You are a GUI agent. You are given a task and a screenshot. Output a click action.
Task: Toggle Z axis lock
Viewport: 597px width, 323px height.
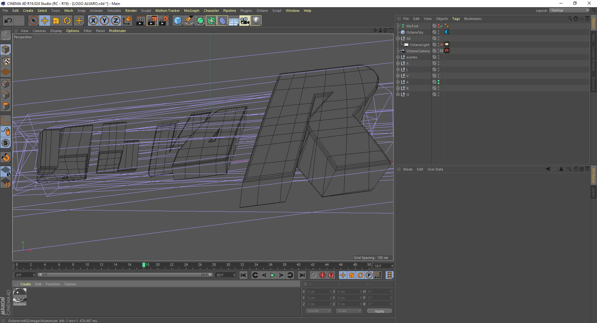[116, 21]
